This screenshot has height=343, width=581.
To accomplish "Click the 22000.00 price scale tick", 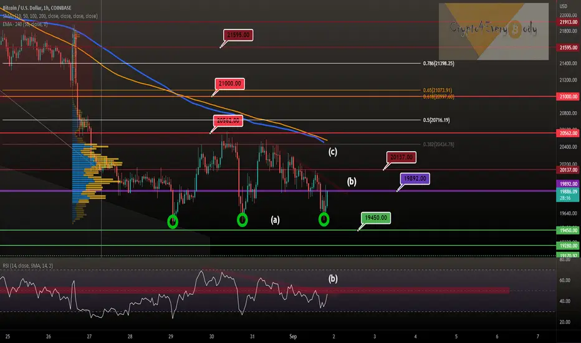I will [x=568, y=15].
